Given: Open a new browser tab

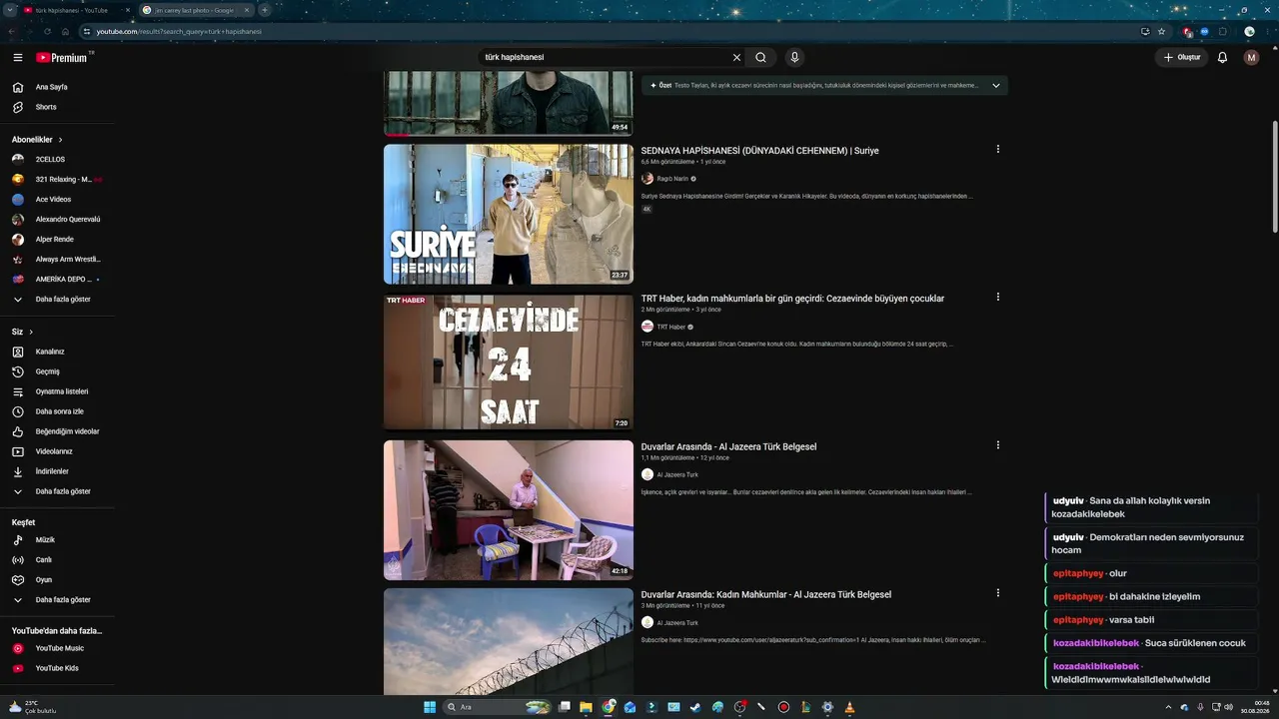Looking at the screenshot, I should coord(264,10).
